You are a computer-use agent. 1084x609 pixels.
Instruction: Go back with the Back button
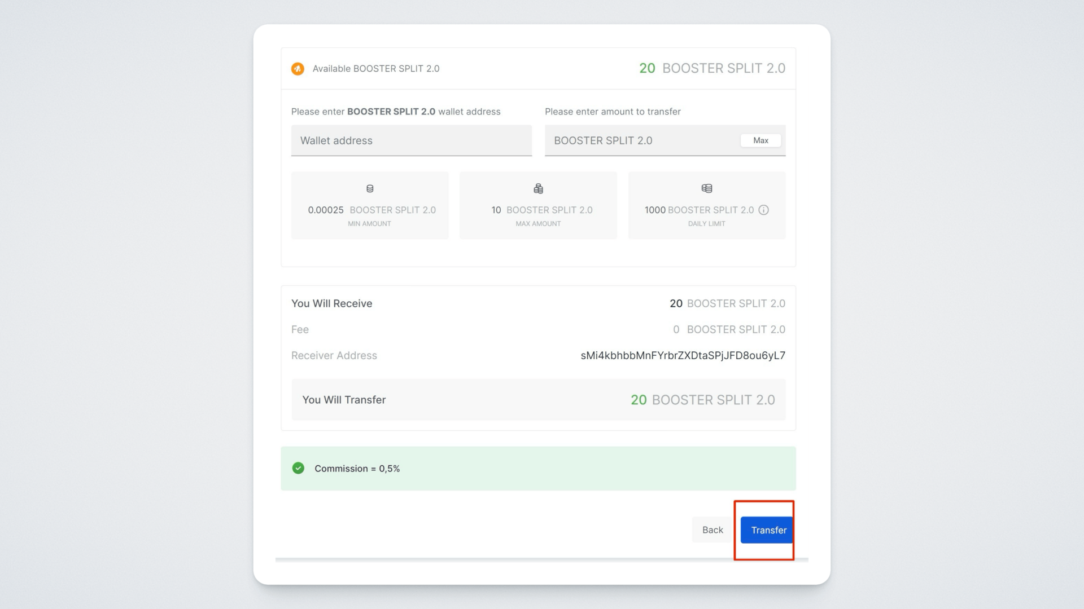tap(712, 530)
